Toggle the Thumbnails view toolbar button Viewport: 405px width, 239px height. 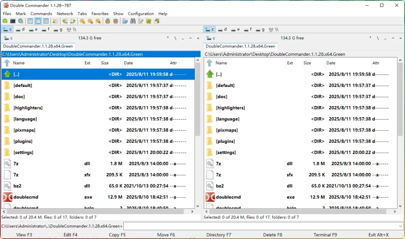(46, 21)
